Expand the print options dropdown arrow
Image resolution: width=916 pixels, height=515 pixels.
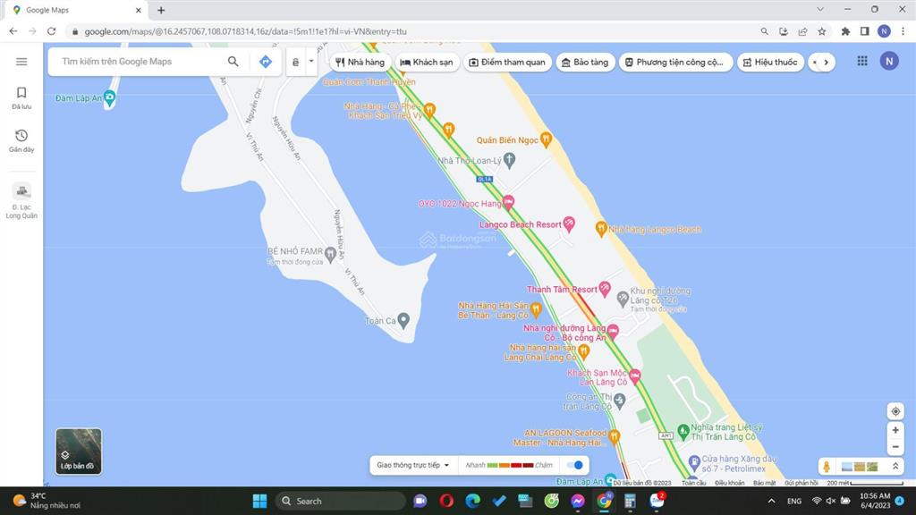coord(311,62)
